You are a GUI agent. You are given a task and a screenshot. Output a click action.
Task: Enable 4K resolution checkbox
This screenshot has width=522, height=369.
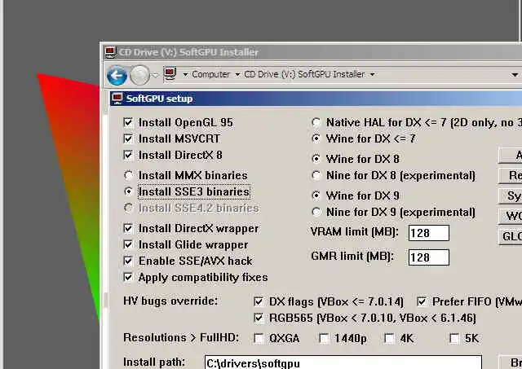pyautogui.click(x=389, y=338)
